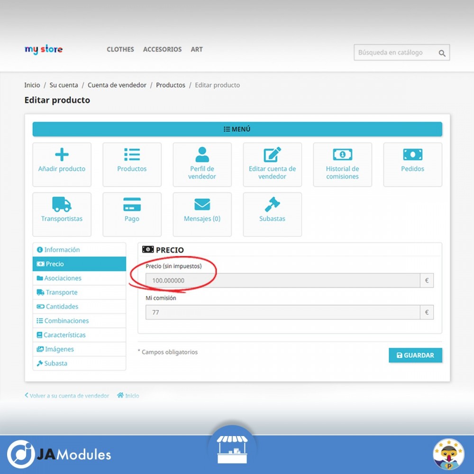The height and width of the screenshot is (474, 474).
Task: Open the Combinaciones section
Action: pyautogui.click(x=79, y=320)
